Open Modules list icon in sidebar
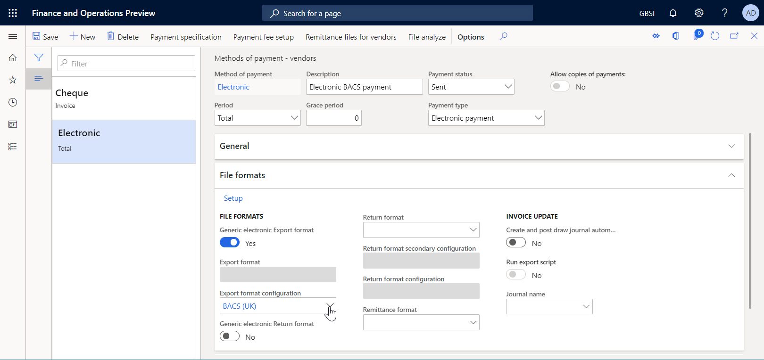 (x=13, y=147)
